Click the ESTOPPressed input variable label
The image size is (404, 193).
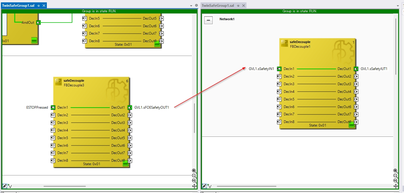click(37, 107)
